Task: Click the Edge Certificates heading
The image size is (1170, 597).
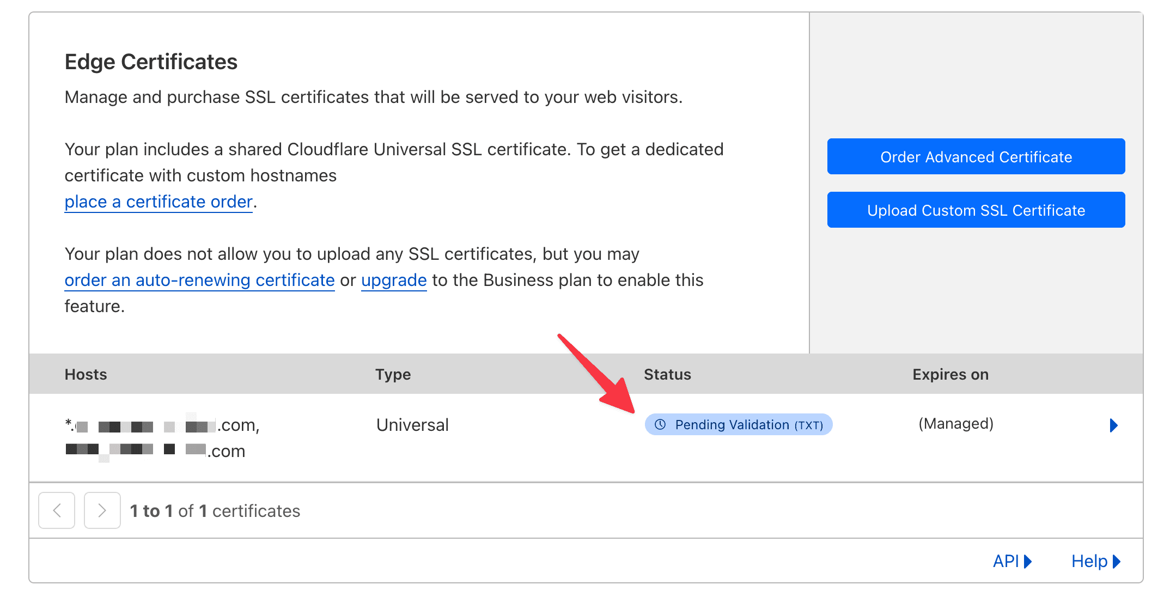Action: [x=151, y=62]
